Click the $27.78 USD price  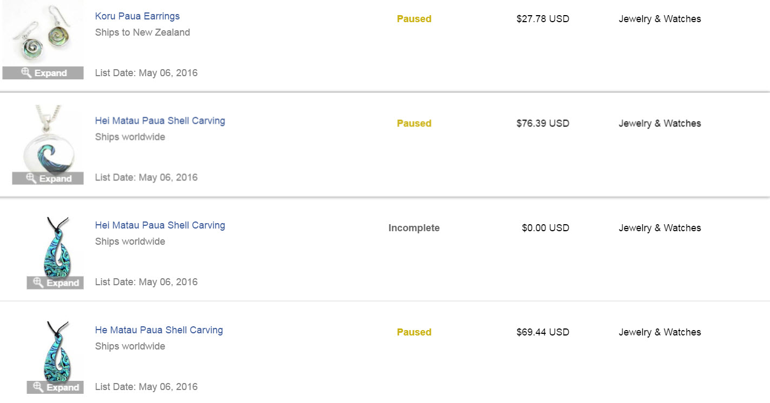tap(543, 19)
